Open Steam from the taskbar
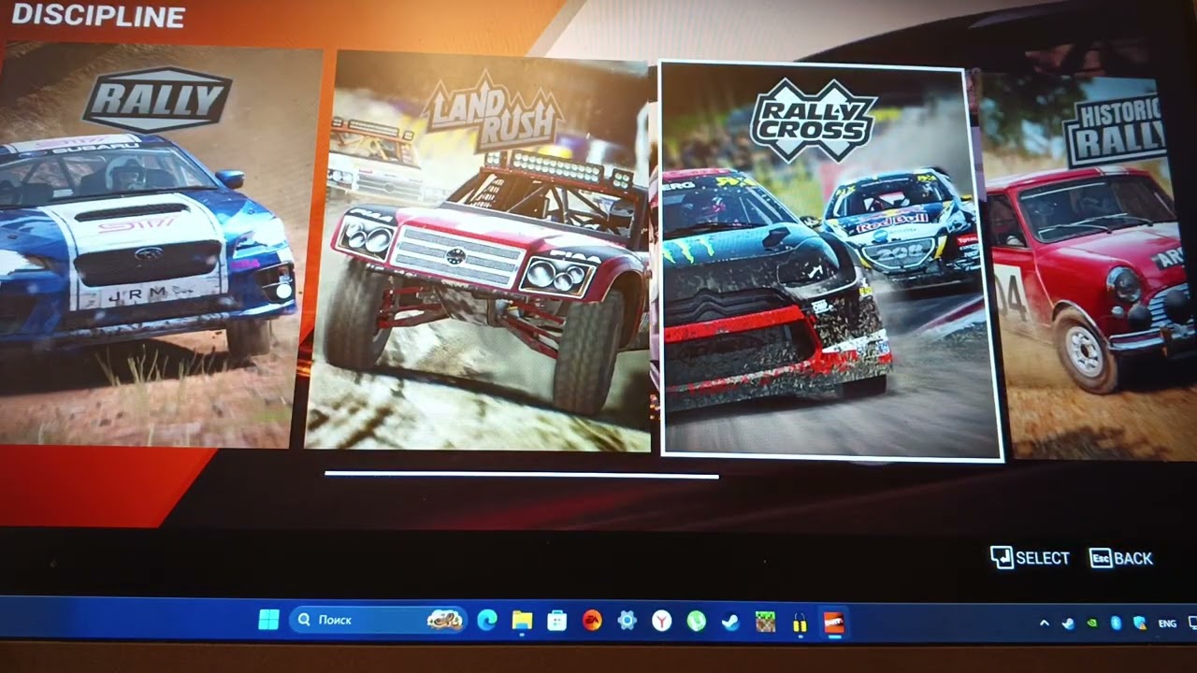This screenshot has height=673, width=1197. pos(730,621)
